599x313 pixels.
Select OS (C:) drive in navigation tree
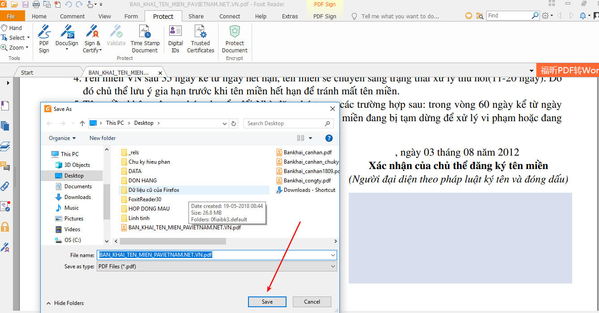click(x=68, y=240)
